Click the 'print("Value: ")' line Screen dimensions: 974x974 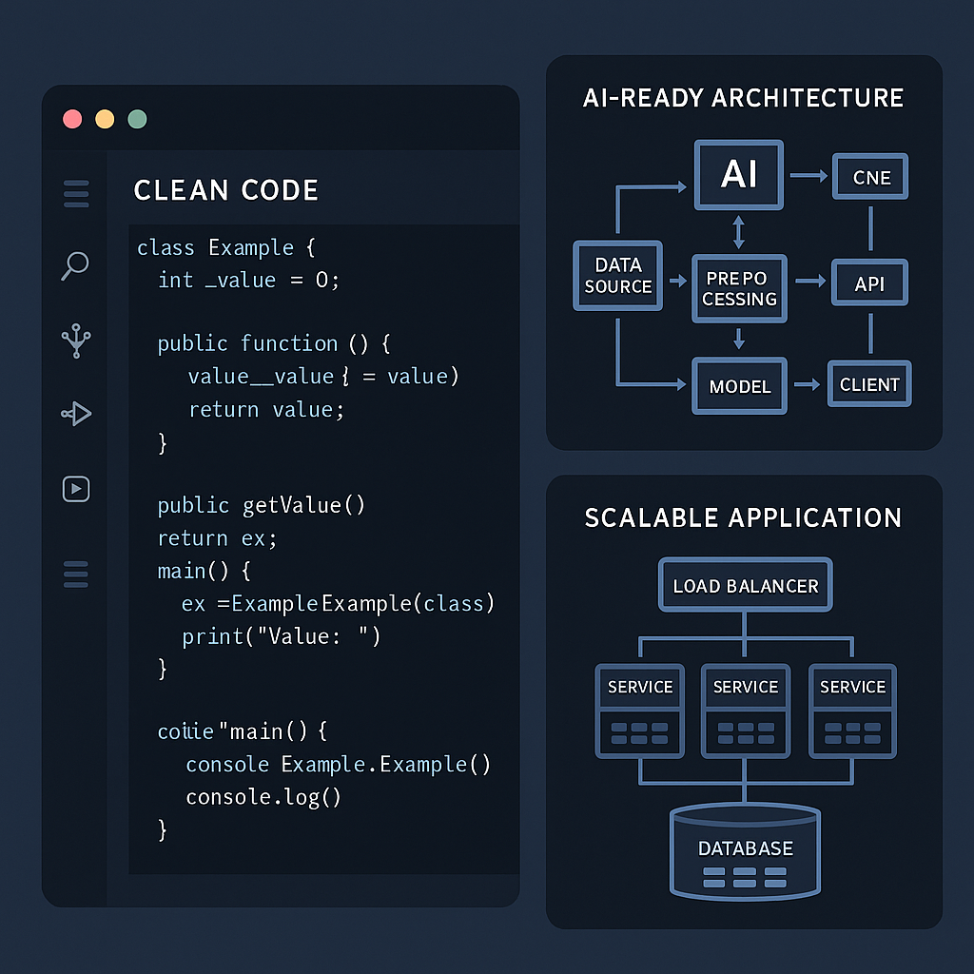281,636
